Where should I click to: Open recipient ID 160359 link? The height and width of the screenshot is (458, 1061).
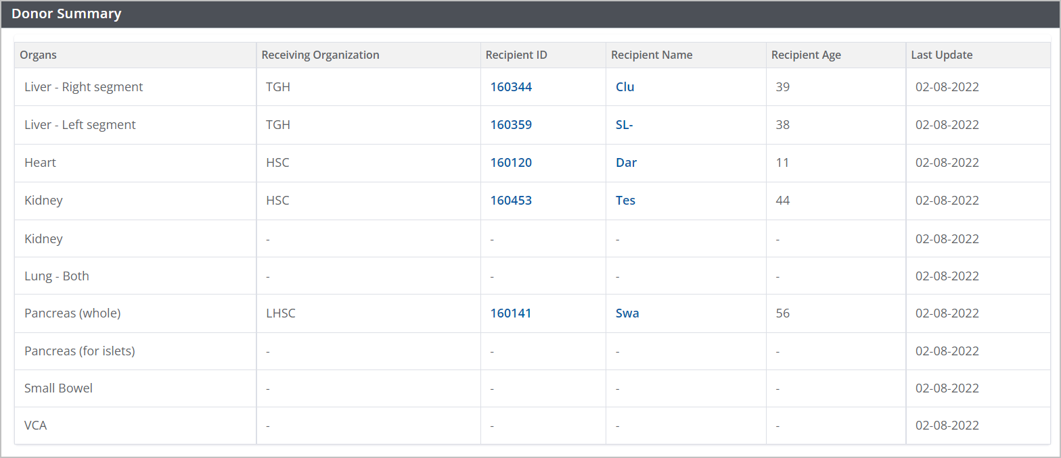point(511,125)
